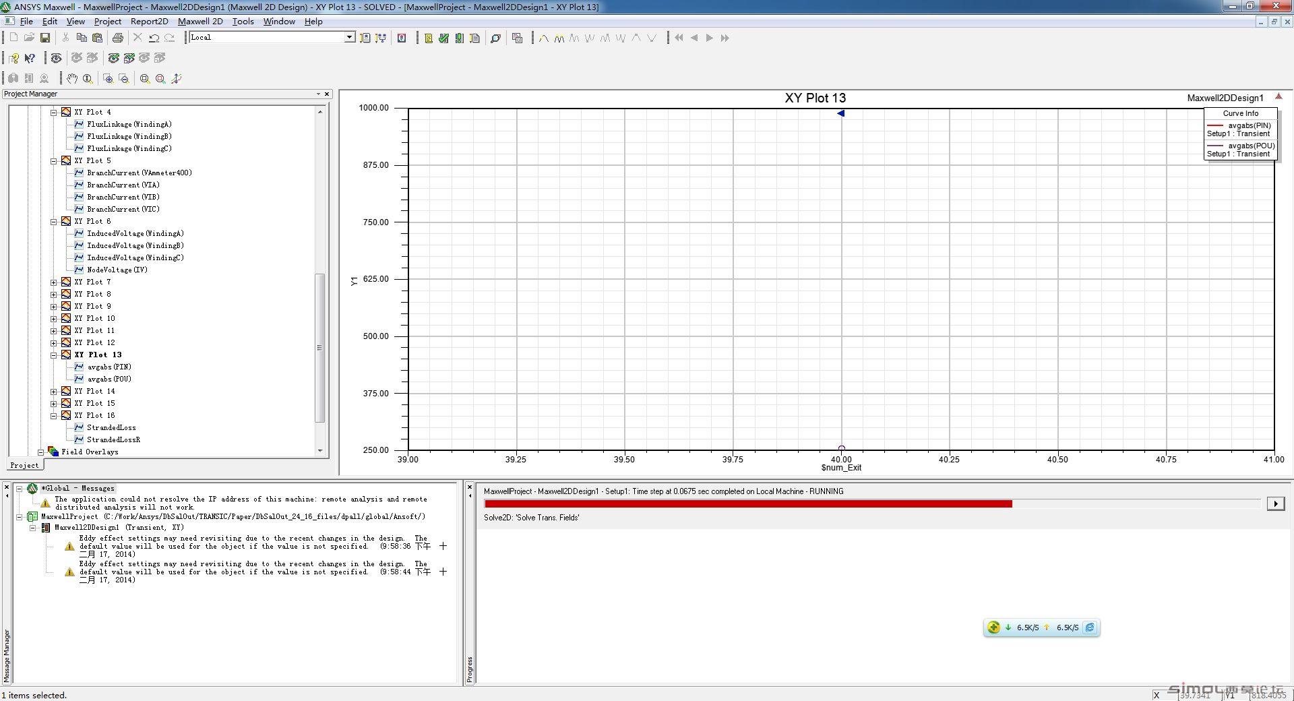This screenshot has height=701, width=1294.
Task: Click the blue triangle data marker on plot
Action: tap(840, 113)
